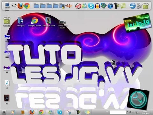The image size is (153, 115).
Task: Open the camcorder icon in the top dock
Action: point(117,6)
